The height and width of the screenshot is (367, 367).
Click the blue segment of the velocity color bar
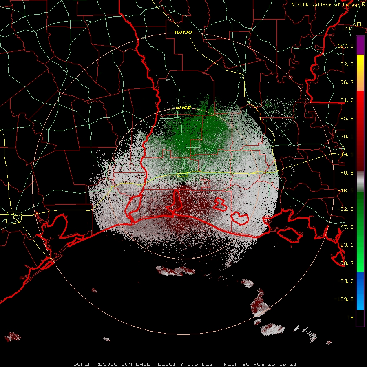click(x=360, y=291)
